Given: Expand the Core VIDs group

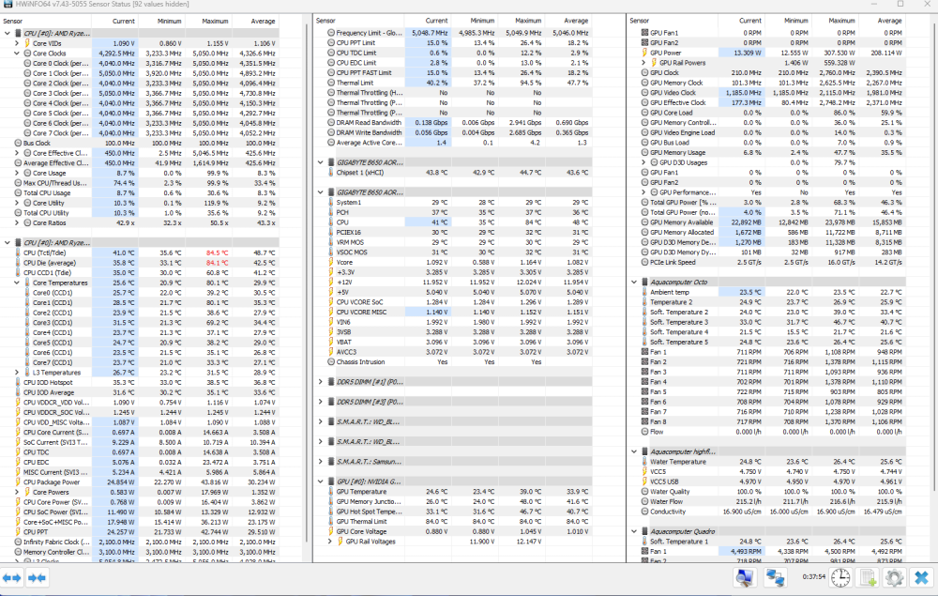Looking at the screenshot, I should pos(17,43).
